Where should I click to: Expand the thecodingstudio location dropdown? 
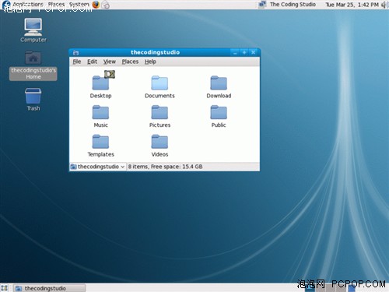point(98,167)
